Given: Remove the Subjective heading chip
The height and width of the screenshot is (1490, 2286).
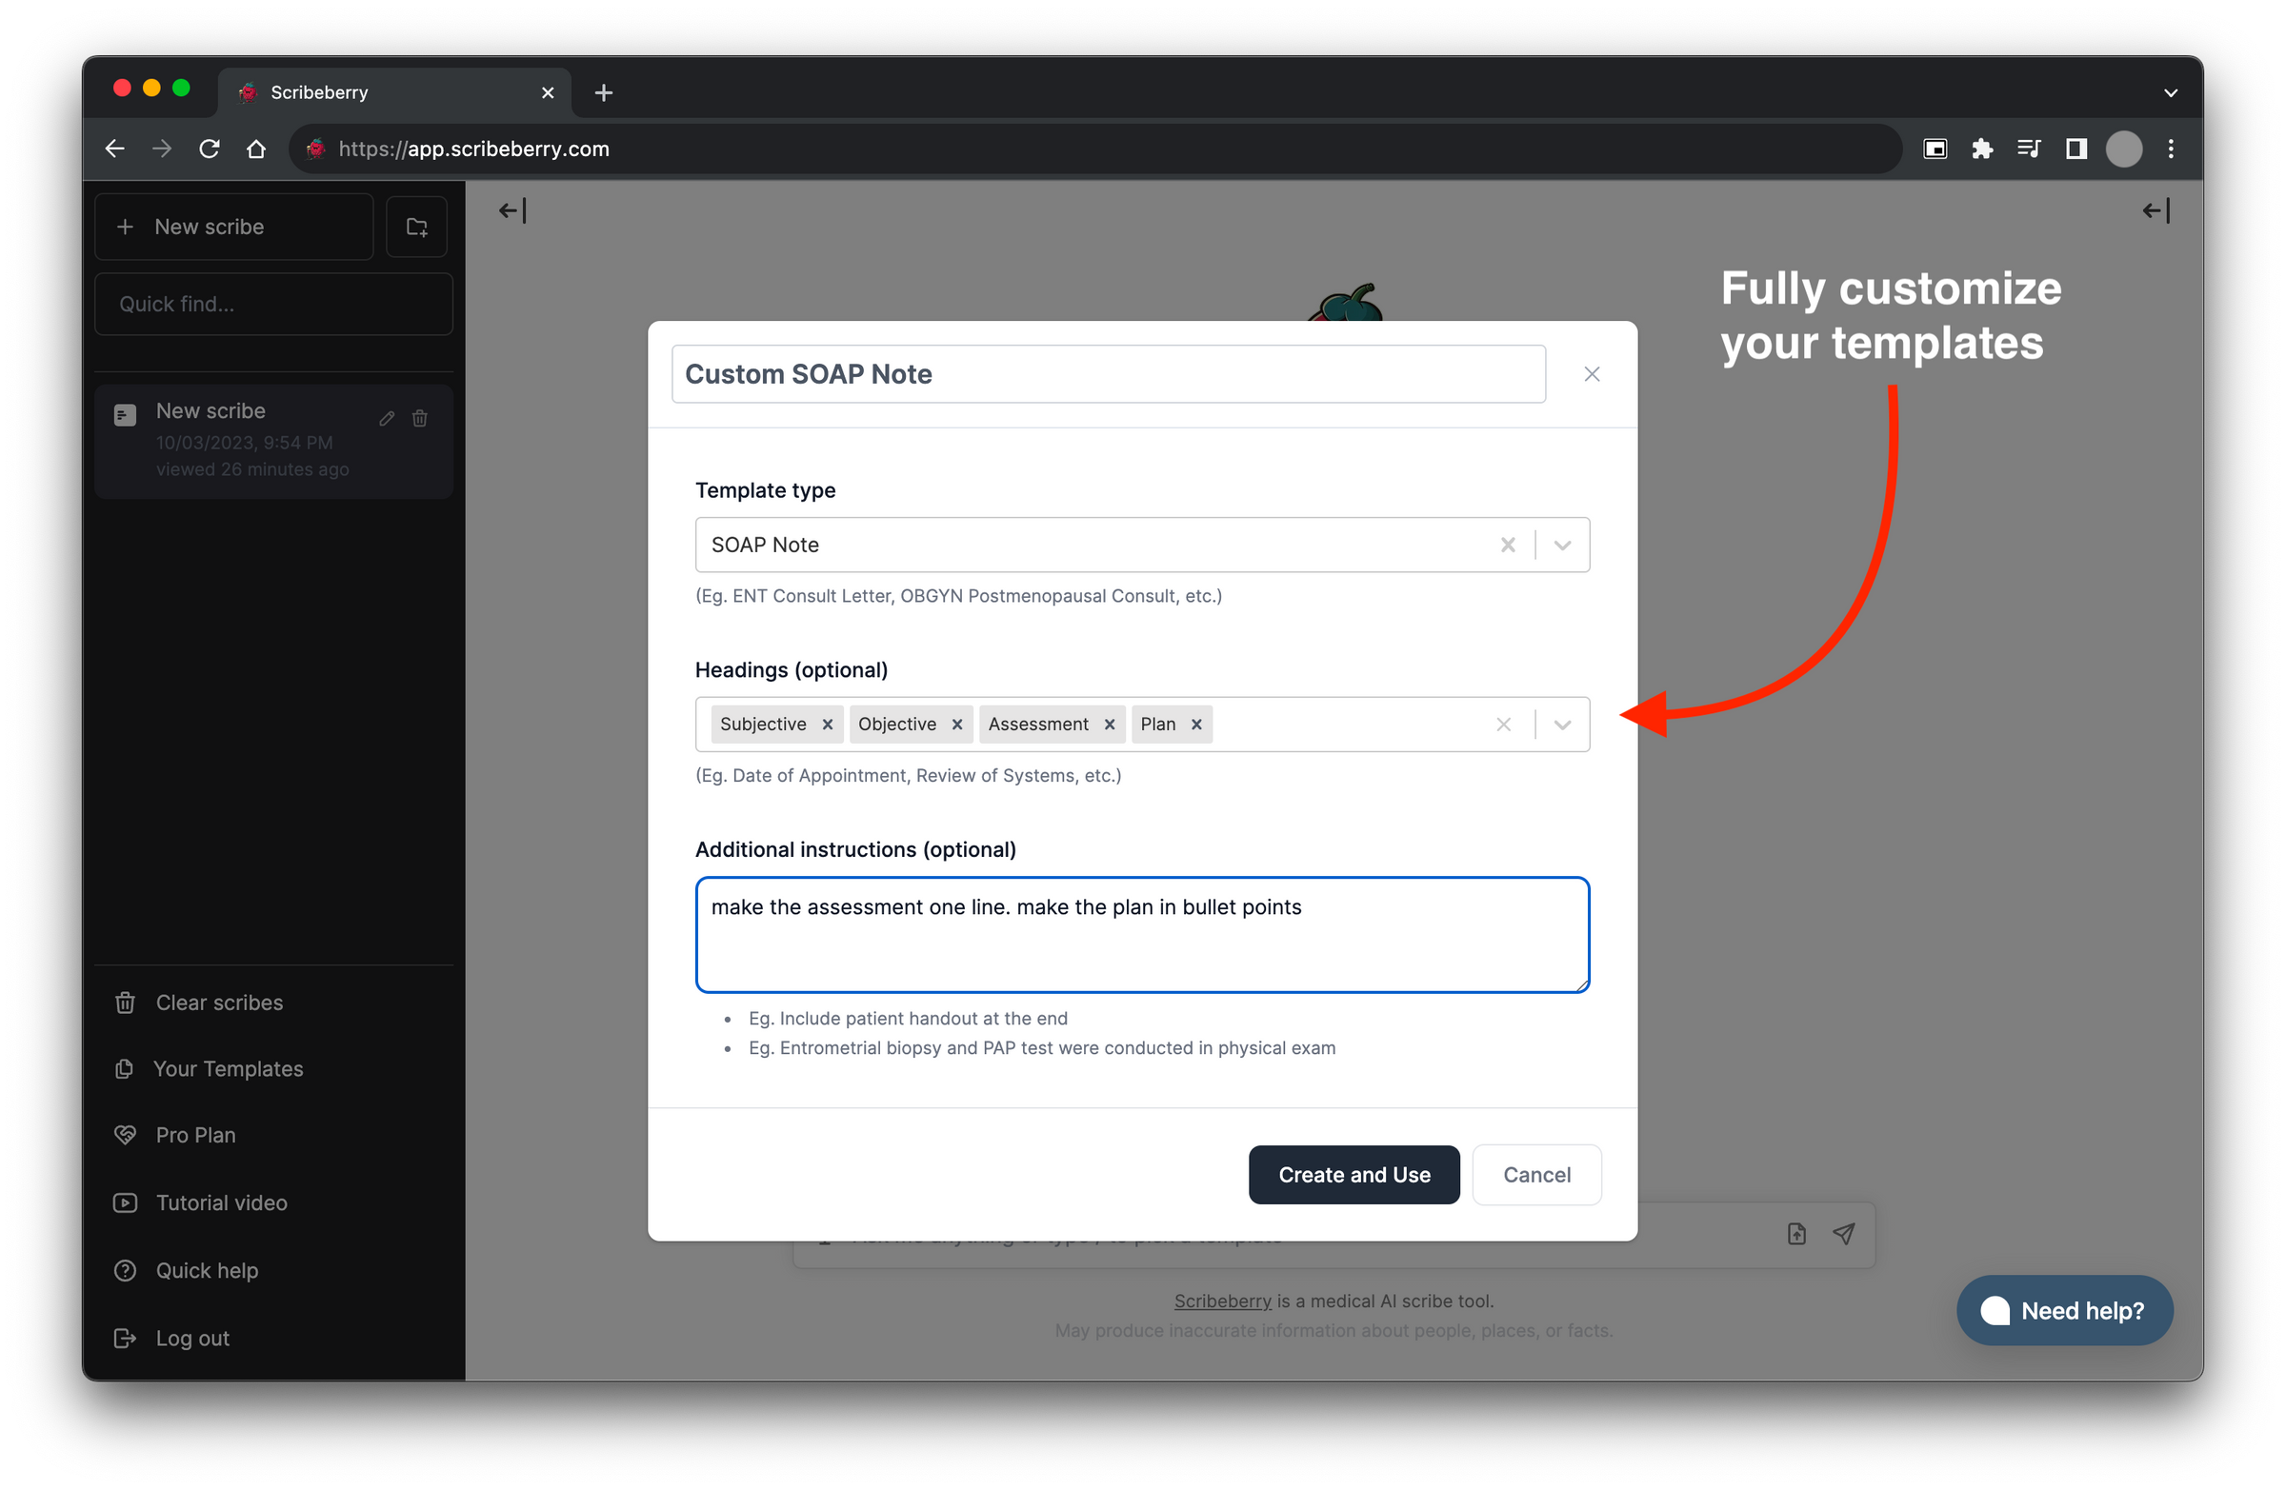Looking at the screenshot, I should [x=828, y=724].
